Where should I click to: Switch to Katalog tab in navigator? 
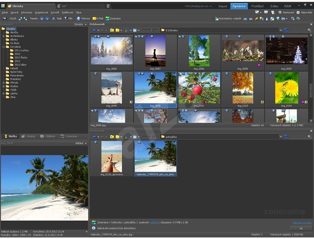pos(28,136)
